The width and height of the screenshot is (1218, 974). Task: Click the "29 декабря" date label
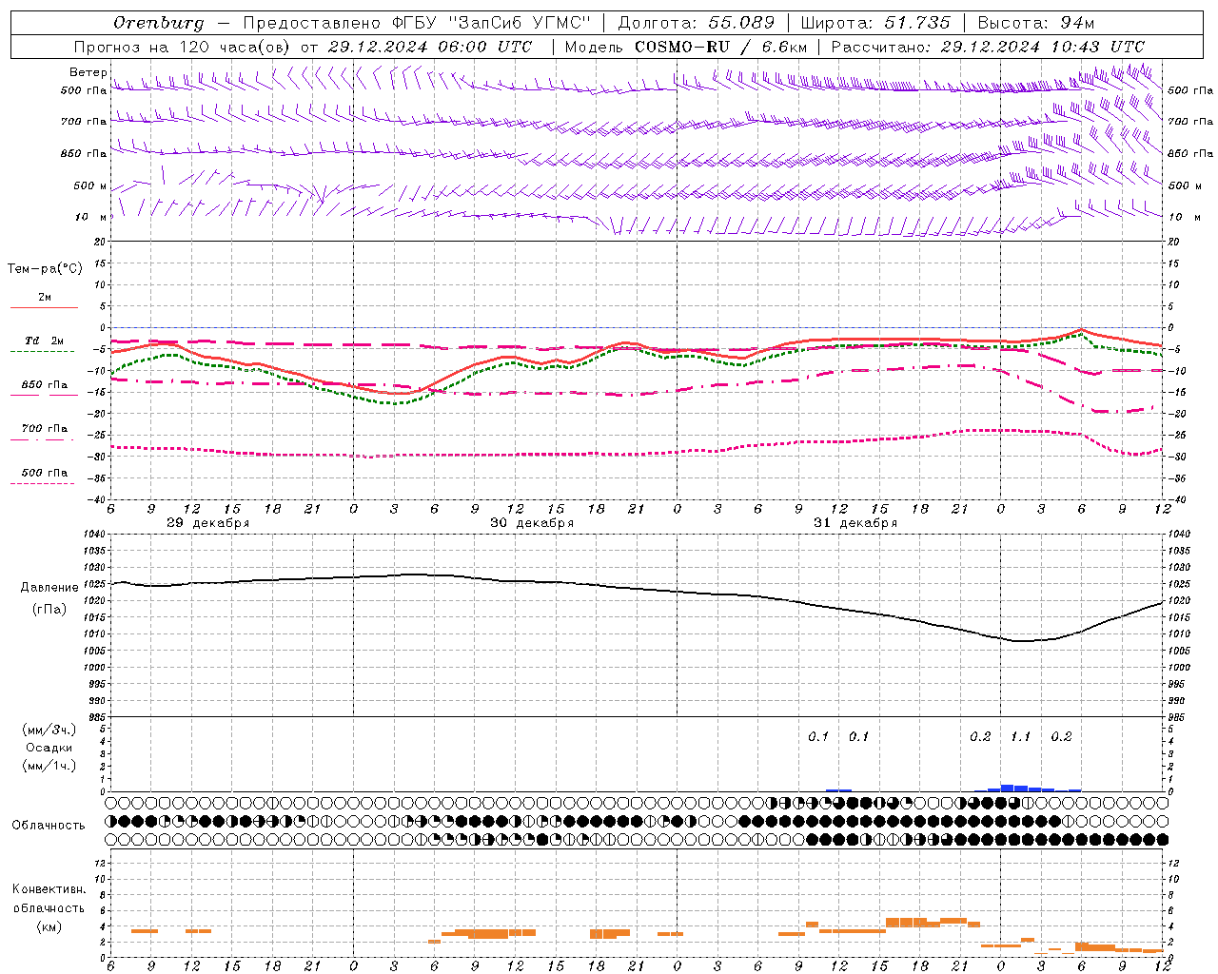[207, 523]
